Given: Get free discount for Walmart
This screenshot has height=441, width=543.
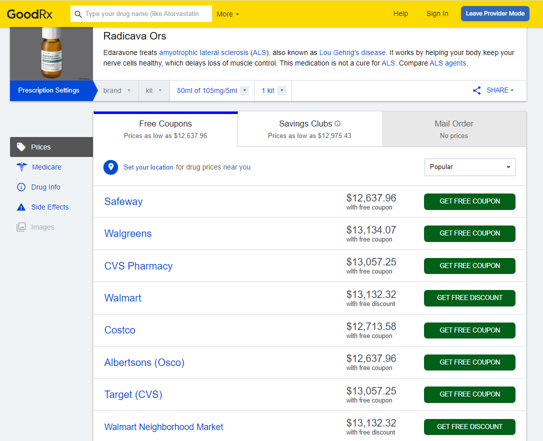Looking at the screenshot, I should [469, 298].
